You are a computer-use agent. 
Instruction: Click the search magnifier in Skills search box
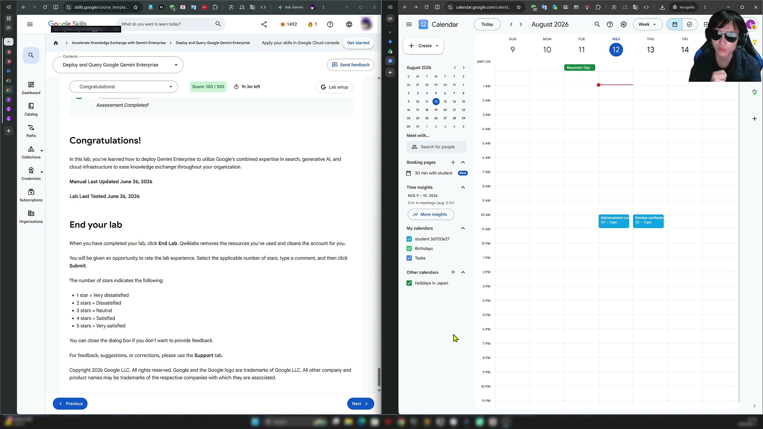(x=218, y=24)
